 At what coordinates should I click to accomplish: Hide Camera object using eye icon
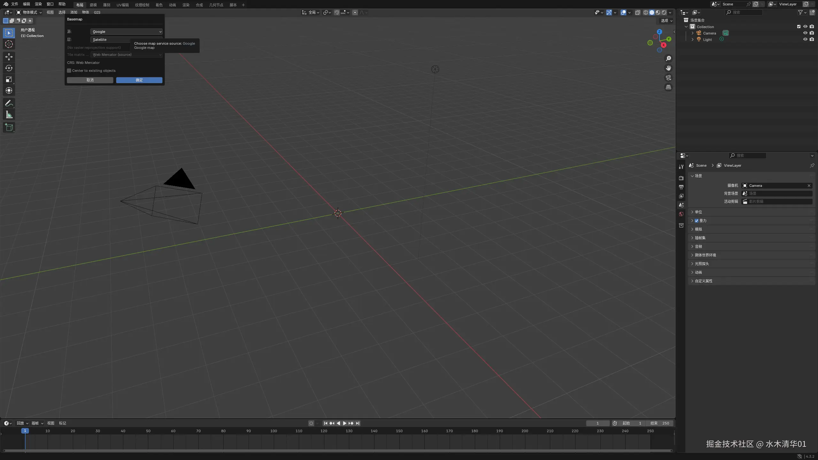[x=805, y=33]
